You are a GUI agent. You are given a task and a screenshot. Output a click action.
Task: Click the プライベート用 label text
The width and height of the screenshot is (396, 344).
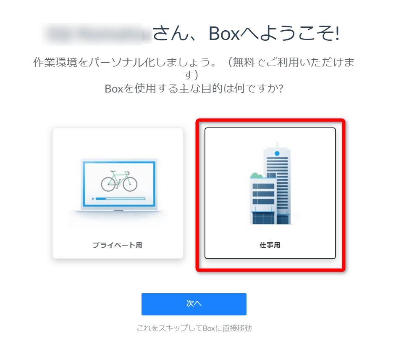pyautogui.click(x=118, y=245)
